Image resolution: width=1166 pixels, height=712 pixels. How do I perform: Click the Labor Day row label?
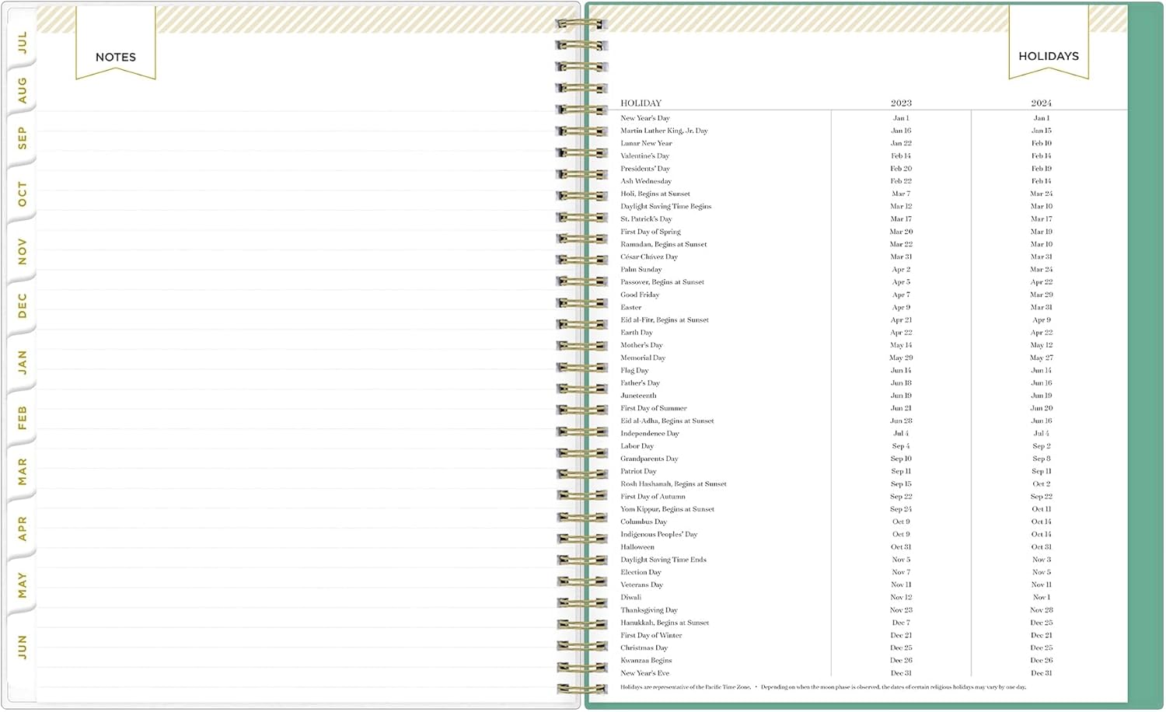[x=637, y=446]
